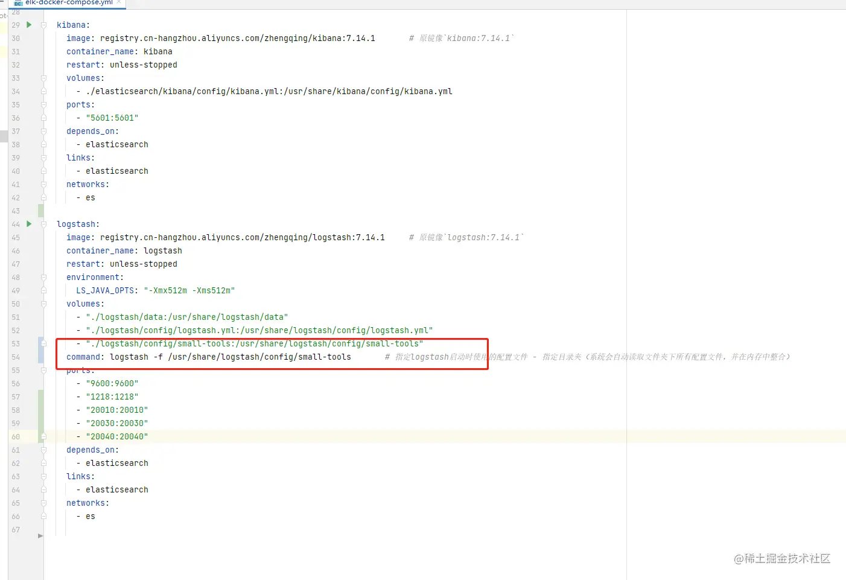Fold logstash networks on line 65

click(43, 503)
